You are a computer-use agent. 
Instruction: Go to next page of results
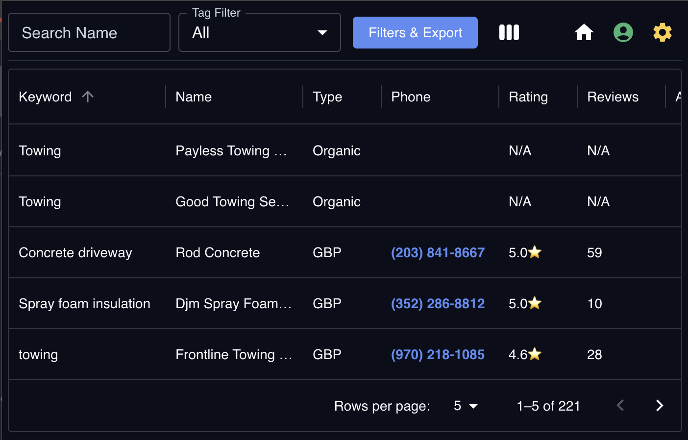(659, 406)
